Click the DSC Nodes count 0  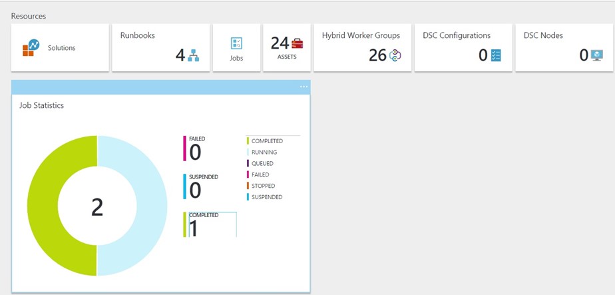(584, 55)
